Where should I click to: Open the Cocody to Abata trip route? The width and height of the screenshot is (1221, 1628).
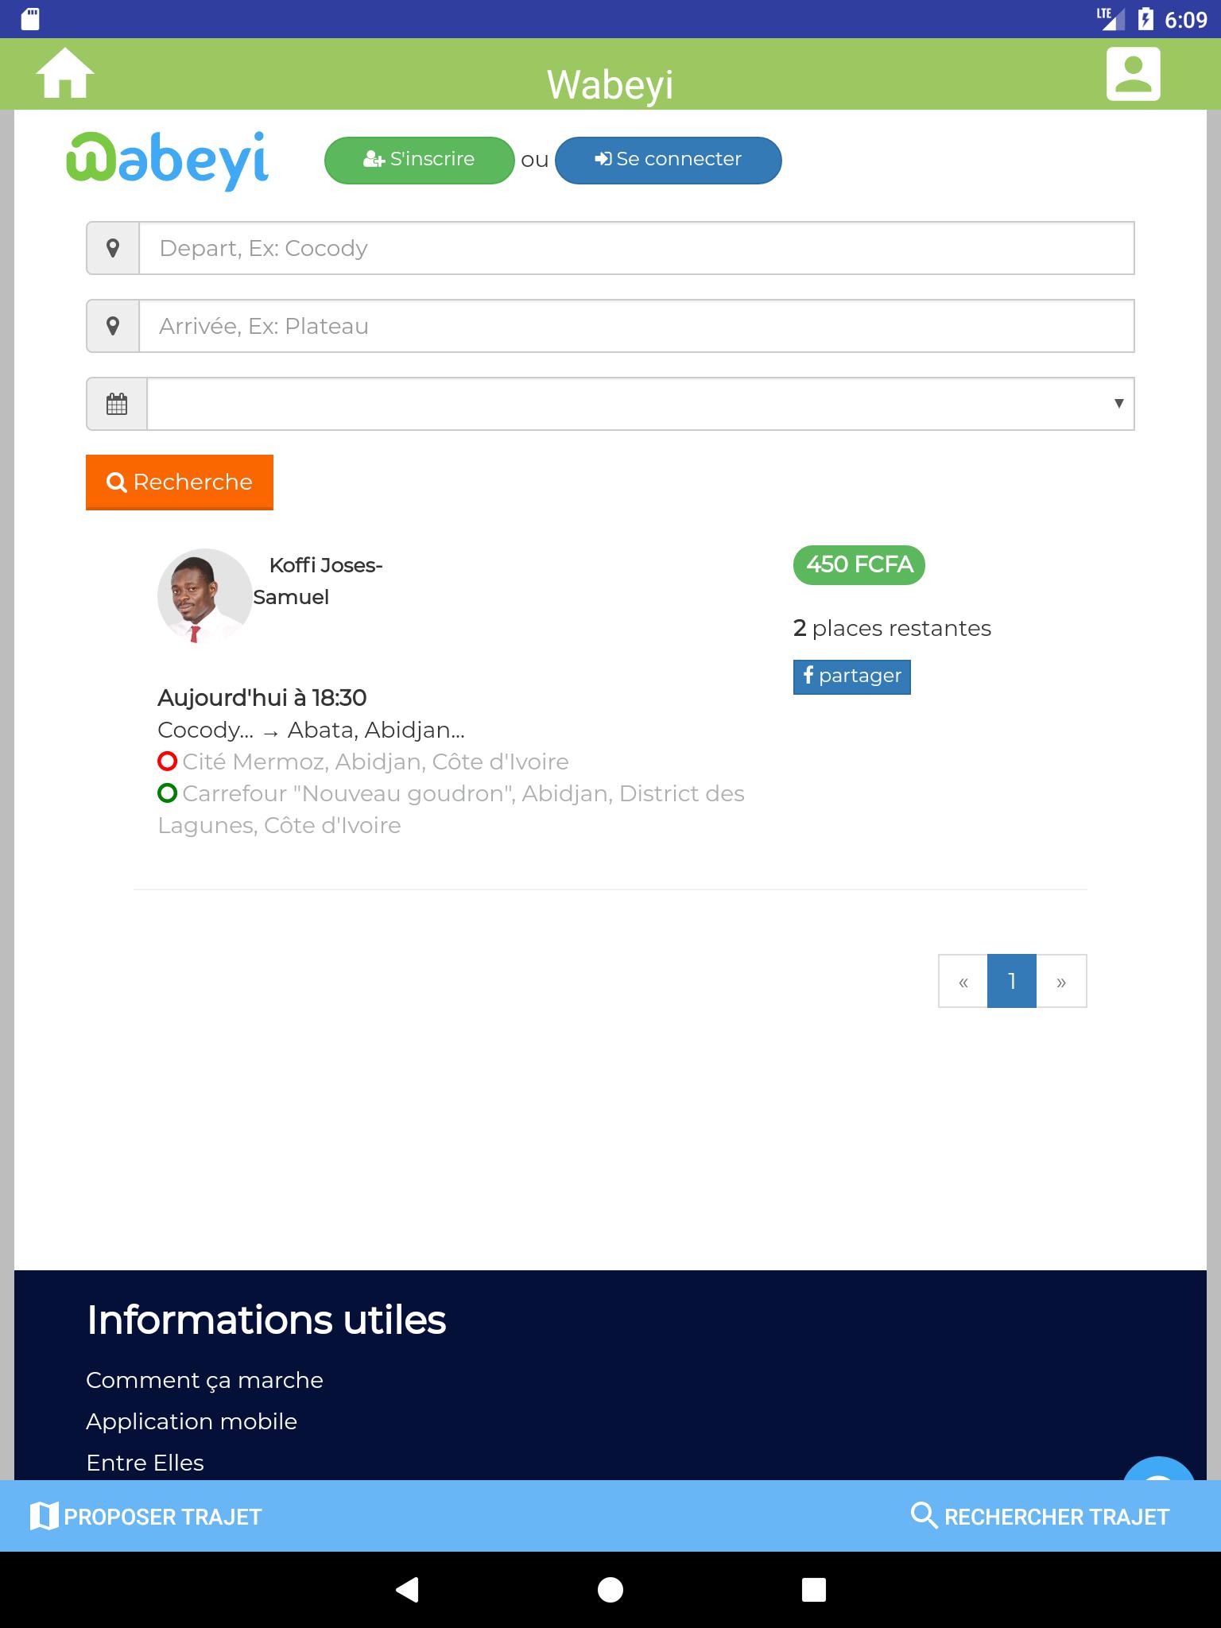(311, 730)
